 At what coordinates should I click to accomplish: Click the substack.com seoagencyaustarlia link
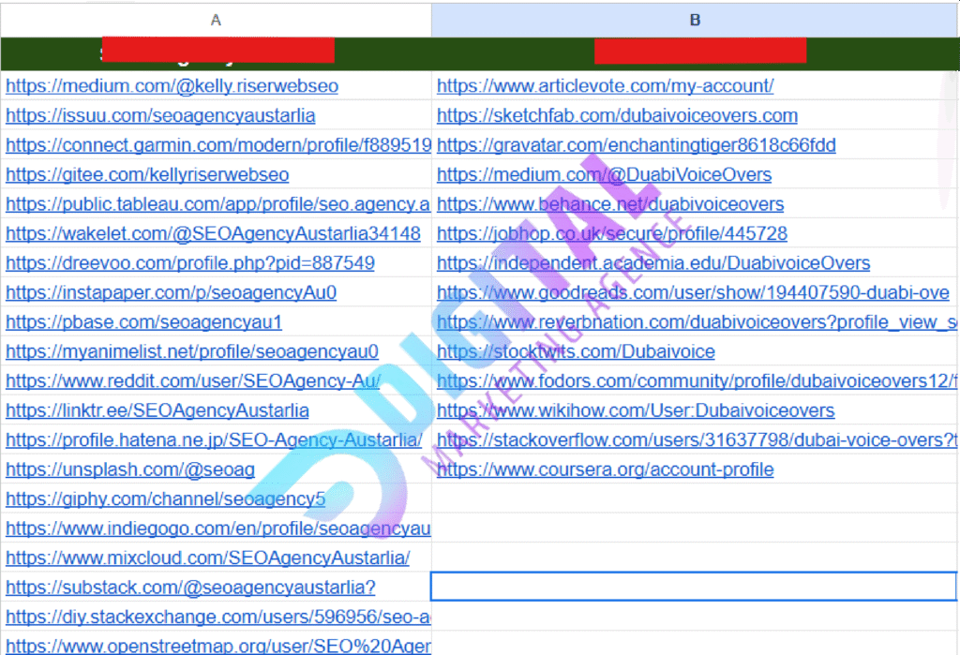pyautogui.click(x=187, y=588)
